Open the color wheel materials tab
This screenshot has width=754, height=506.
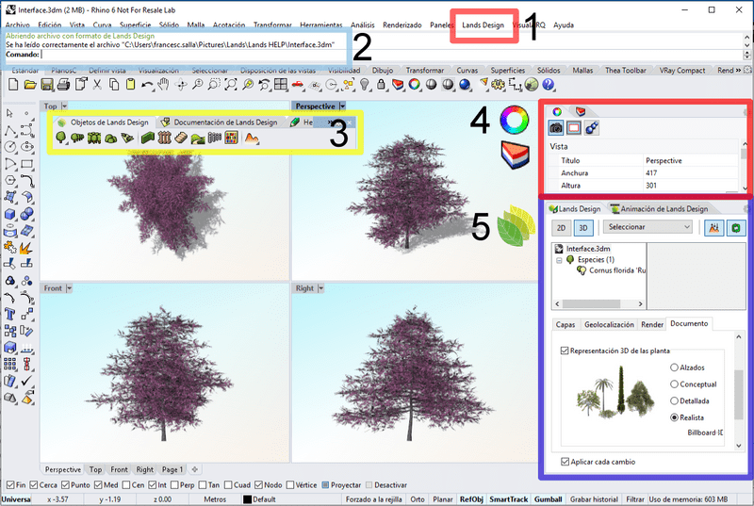(557, 110)
